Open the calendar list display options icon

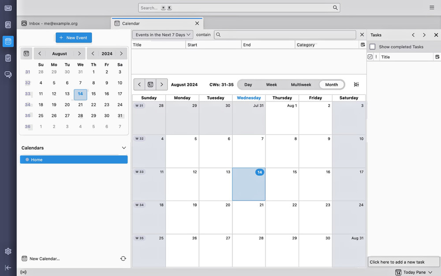(363, 45)
